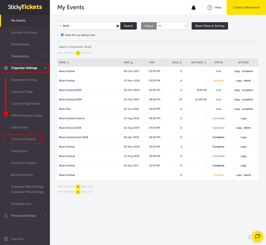Expand the Transactions menu arrow
The width and height of the screenshot is (266, 245).
[45, 56]
